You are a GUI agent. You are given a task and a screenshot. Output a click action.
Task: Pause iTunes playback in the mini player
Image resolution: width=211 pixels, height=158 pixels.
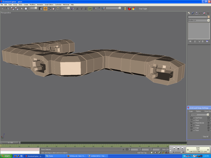[178, 149]
